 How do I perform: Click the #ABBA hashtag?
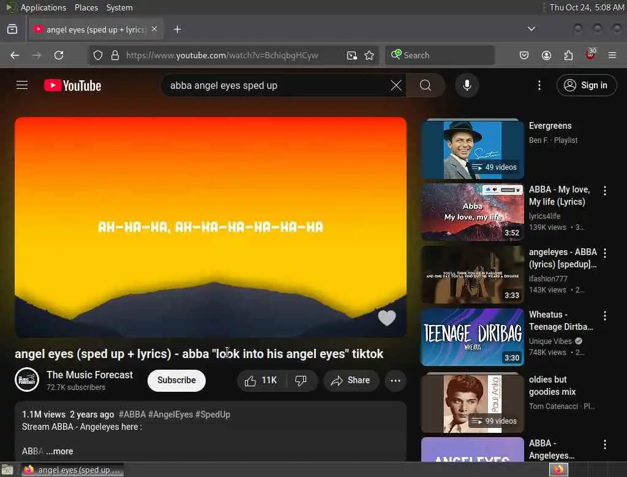click(x=132, y=414)
